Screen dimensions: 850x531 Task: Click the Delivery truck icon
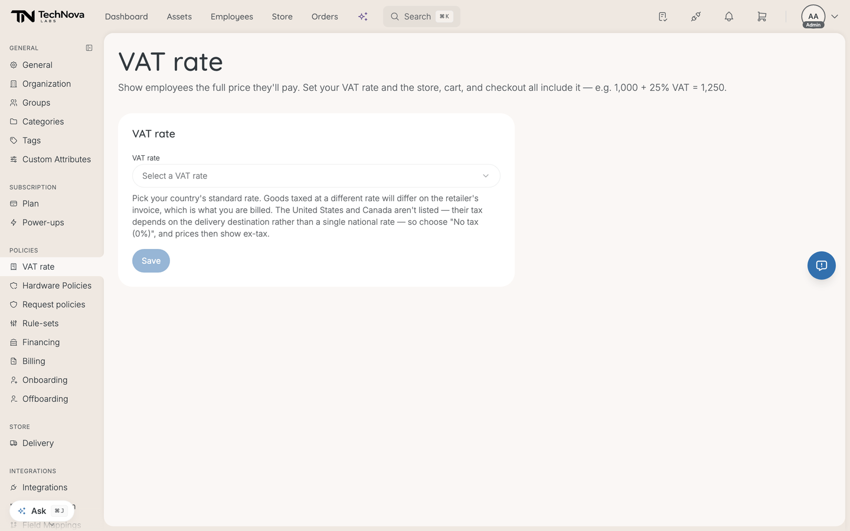pos(14,443)
